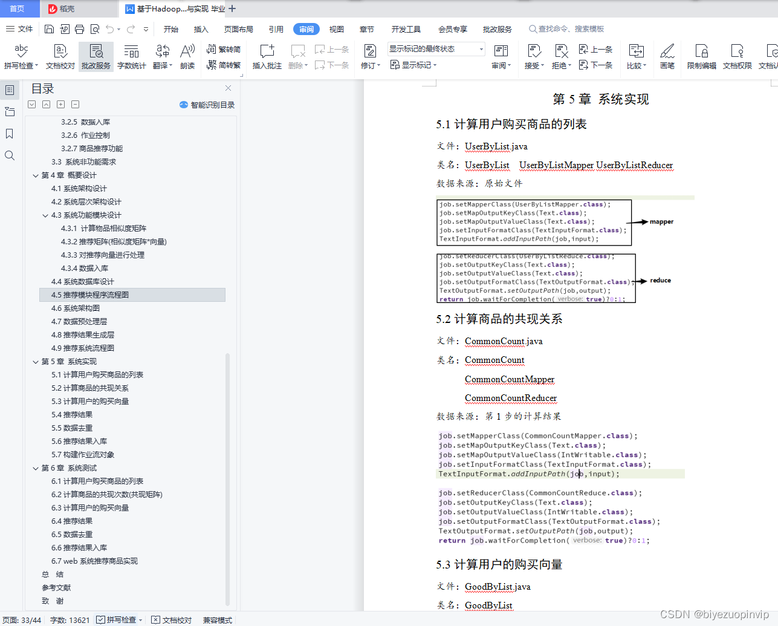Viewport: 778px width, 626px height.
Task: Click the save icon in quick access bar
Action: (50, 29)
